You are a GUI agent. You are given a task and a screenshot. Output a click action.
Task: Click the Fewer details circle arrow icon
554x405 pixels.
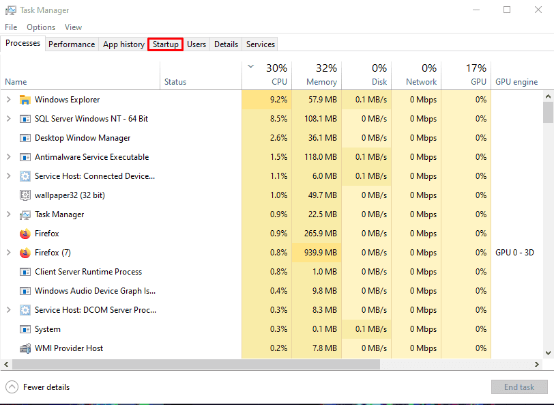tap(12, 387)
